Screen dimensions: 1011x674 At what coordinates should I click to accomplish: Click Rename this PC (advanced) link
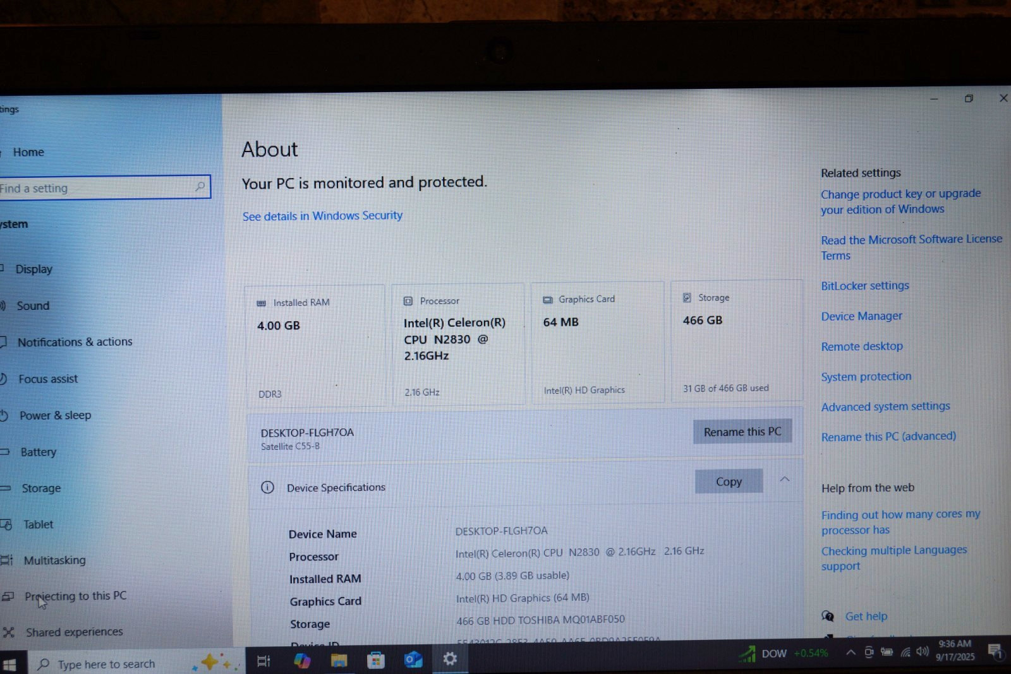(888, 436)
